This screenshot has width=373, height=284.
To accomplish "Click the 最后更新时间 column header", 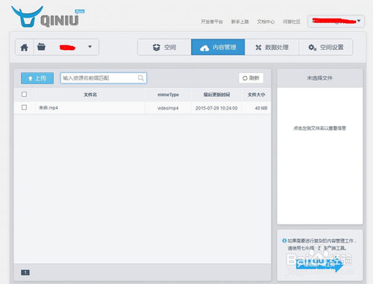I will click(x=216, y=95).
